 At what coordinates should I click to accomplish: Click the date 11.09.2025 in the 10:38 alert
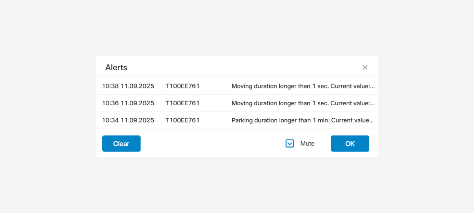pyautogui.click(x=137, y=86)
